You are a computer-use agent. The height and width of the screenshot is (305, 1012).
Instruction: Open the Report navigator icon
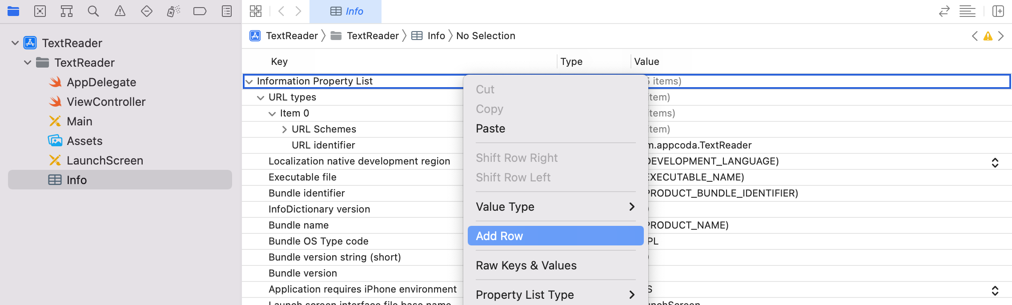(227, 11)
